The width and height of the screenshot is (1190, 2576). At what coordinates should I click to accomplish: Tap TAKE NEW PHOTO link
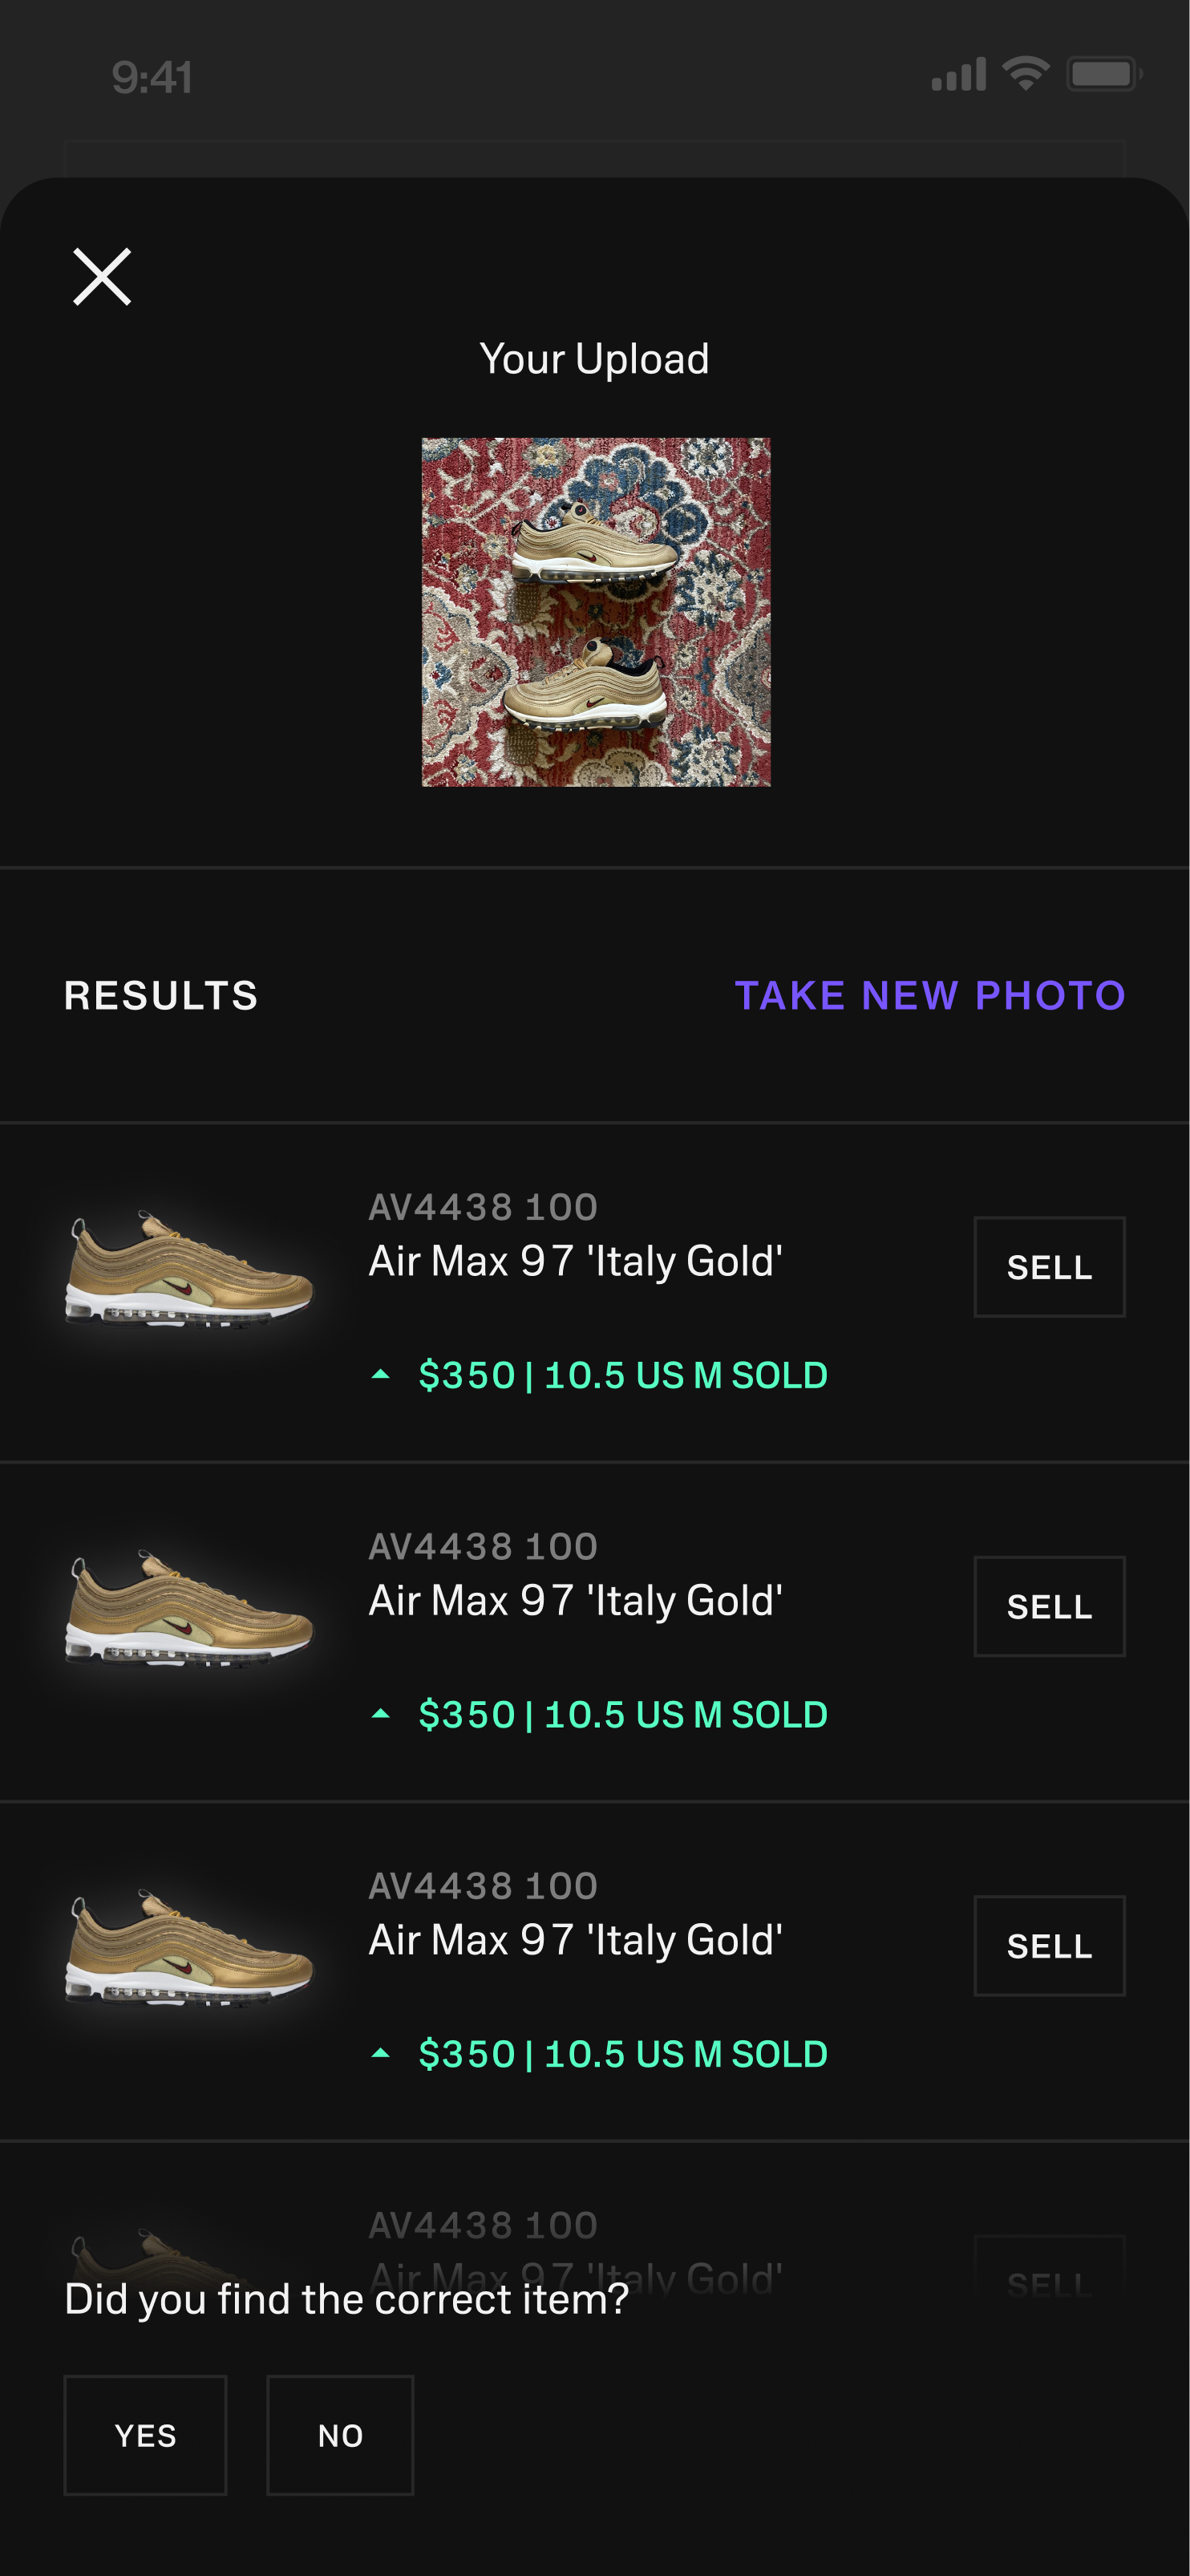click(930, 995)
